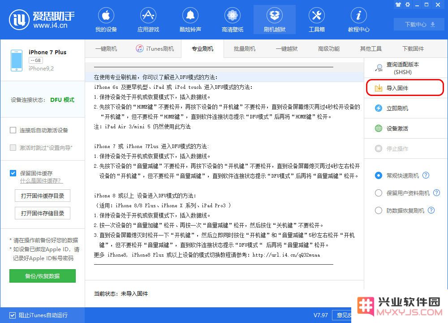Viewport: 448px width, 323px height.
Task: Toggle 连接后自动激活设备 checkbox
Action: coord(13,130)
